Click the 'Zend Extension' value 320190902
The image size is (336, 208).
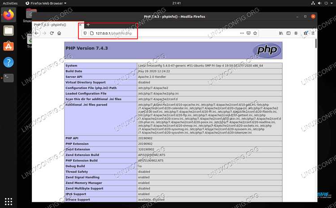[146, 149]
